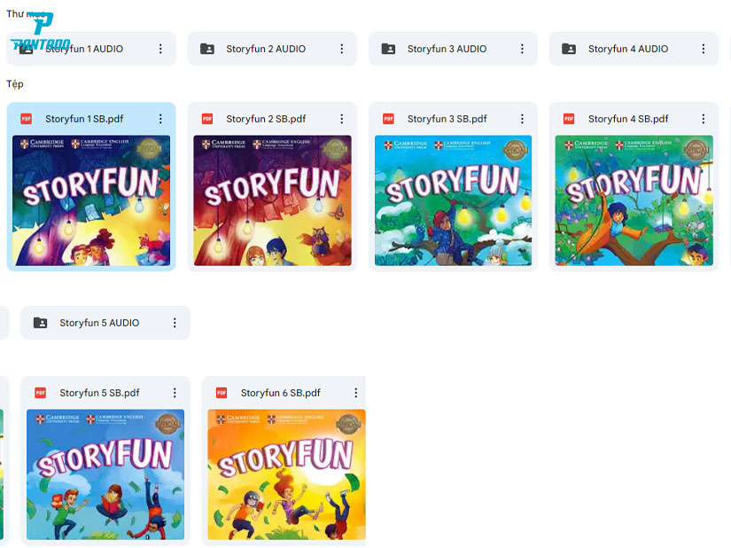Click the Storyfun 6 SB.pdf orange cover thumbnail
This screenshot has height=548, width=731.
point(286,474)
